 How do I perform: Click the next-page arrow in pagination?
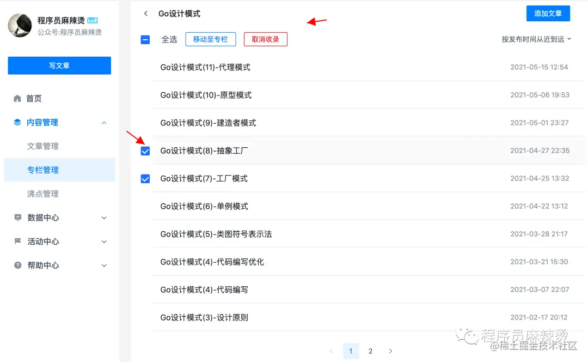[390, 351]
